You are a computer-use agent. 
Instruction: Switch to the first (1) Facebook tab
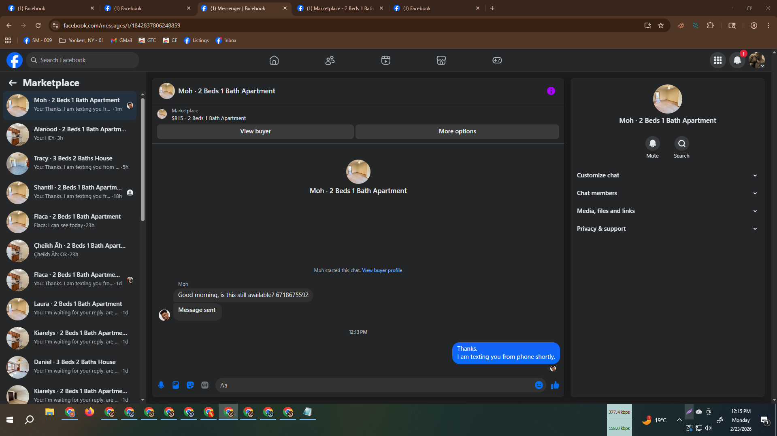(51, 8)
